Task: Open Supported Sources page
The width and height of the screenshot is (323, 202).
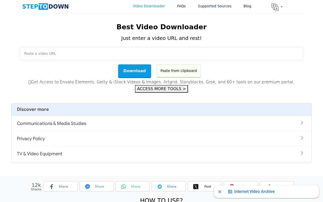Action: pos(214,6)
